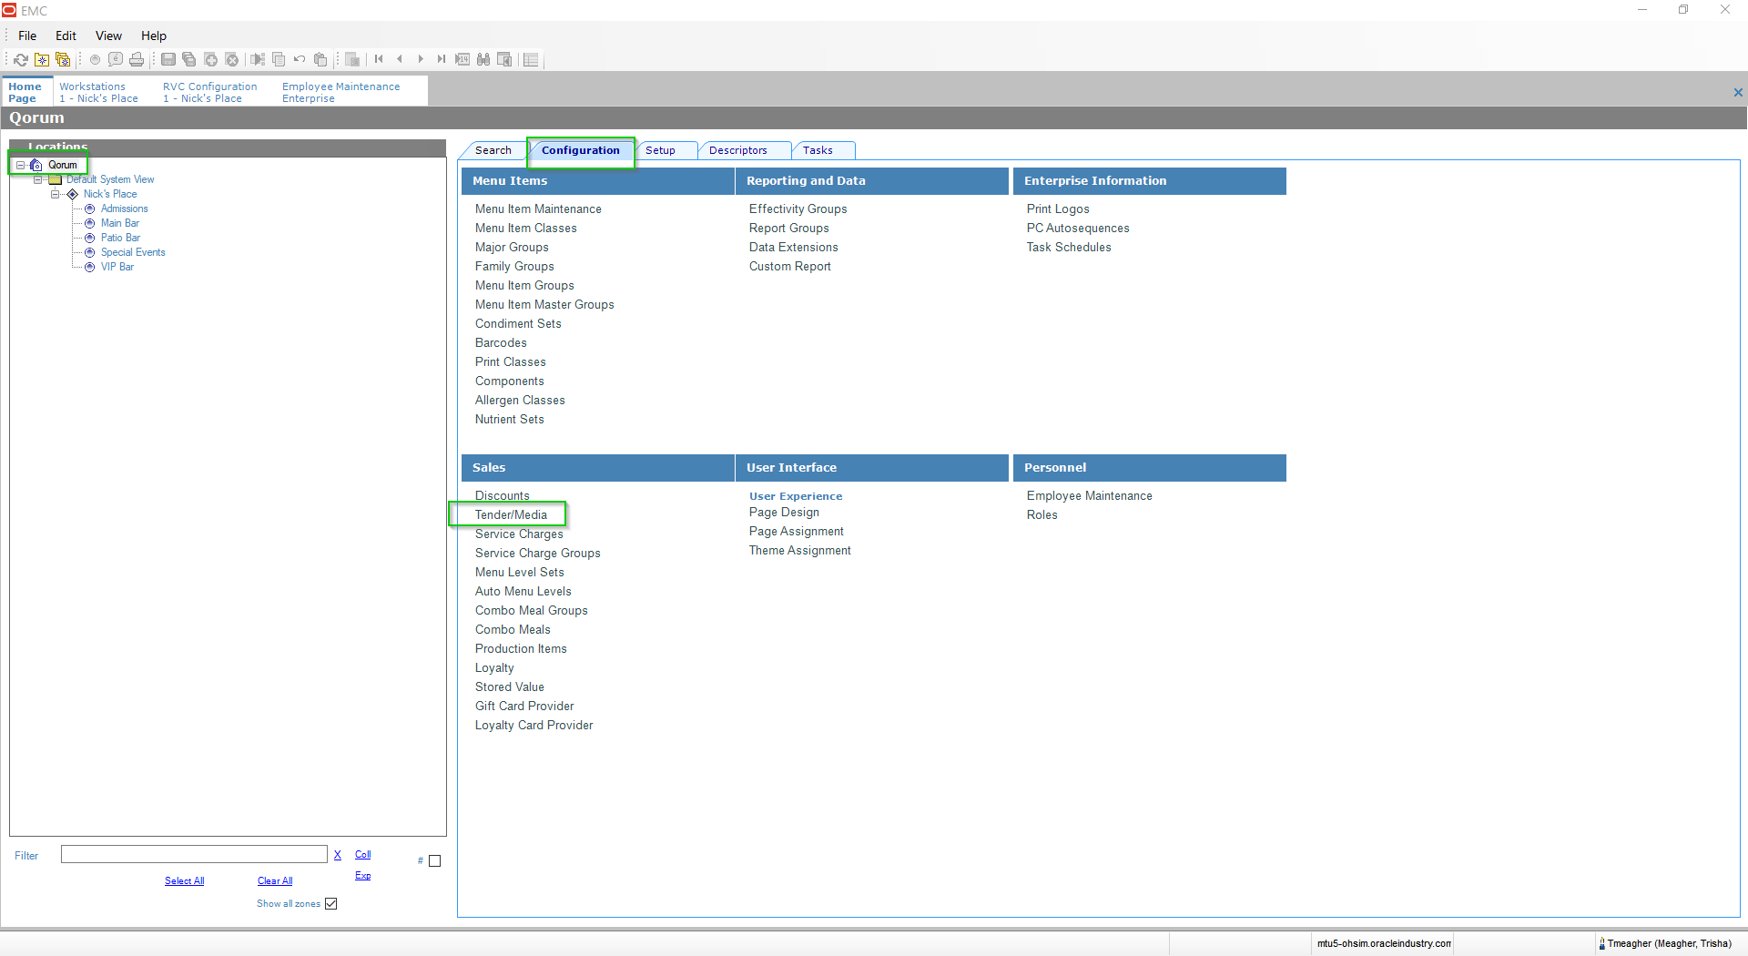Collapse the Default System View node
1748x956 pixels.
point(38,179)
